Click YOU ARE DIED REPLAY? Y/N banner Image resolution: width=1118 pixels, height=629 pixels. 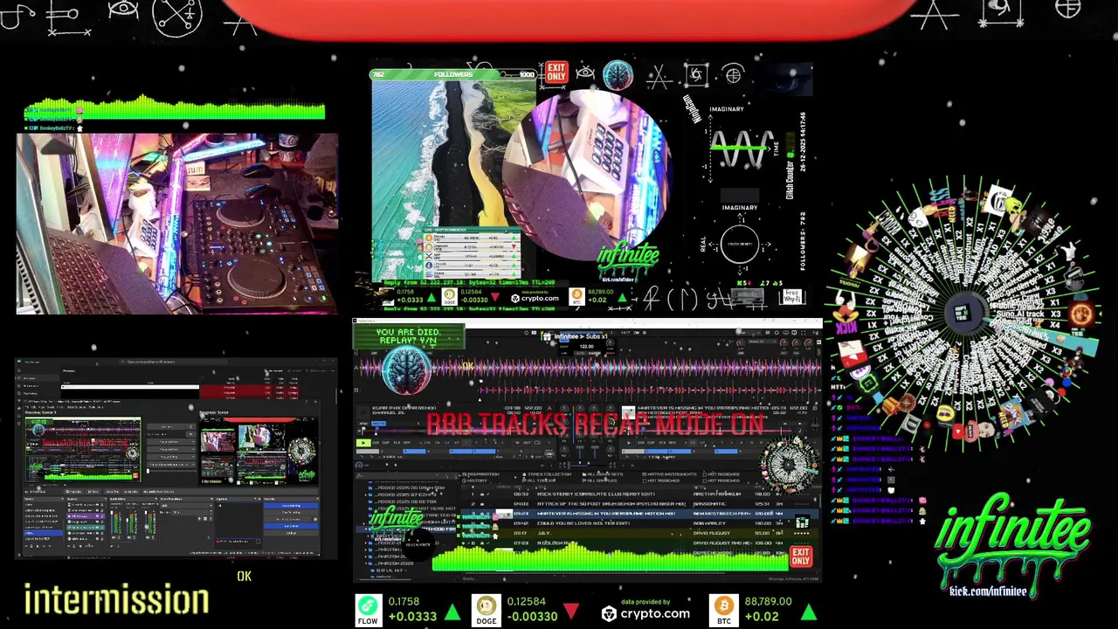point(409,337)
